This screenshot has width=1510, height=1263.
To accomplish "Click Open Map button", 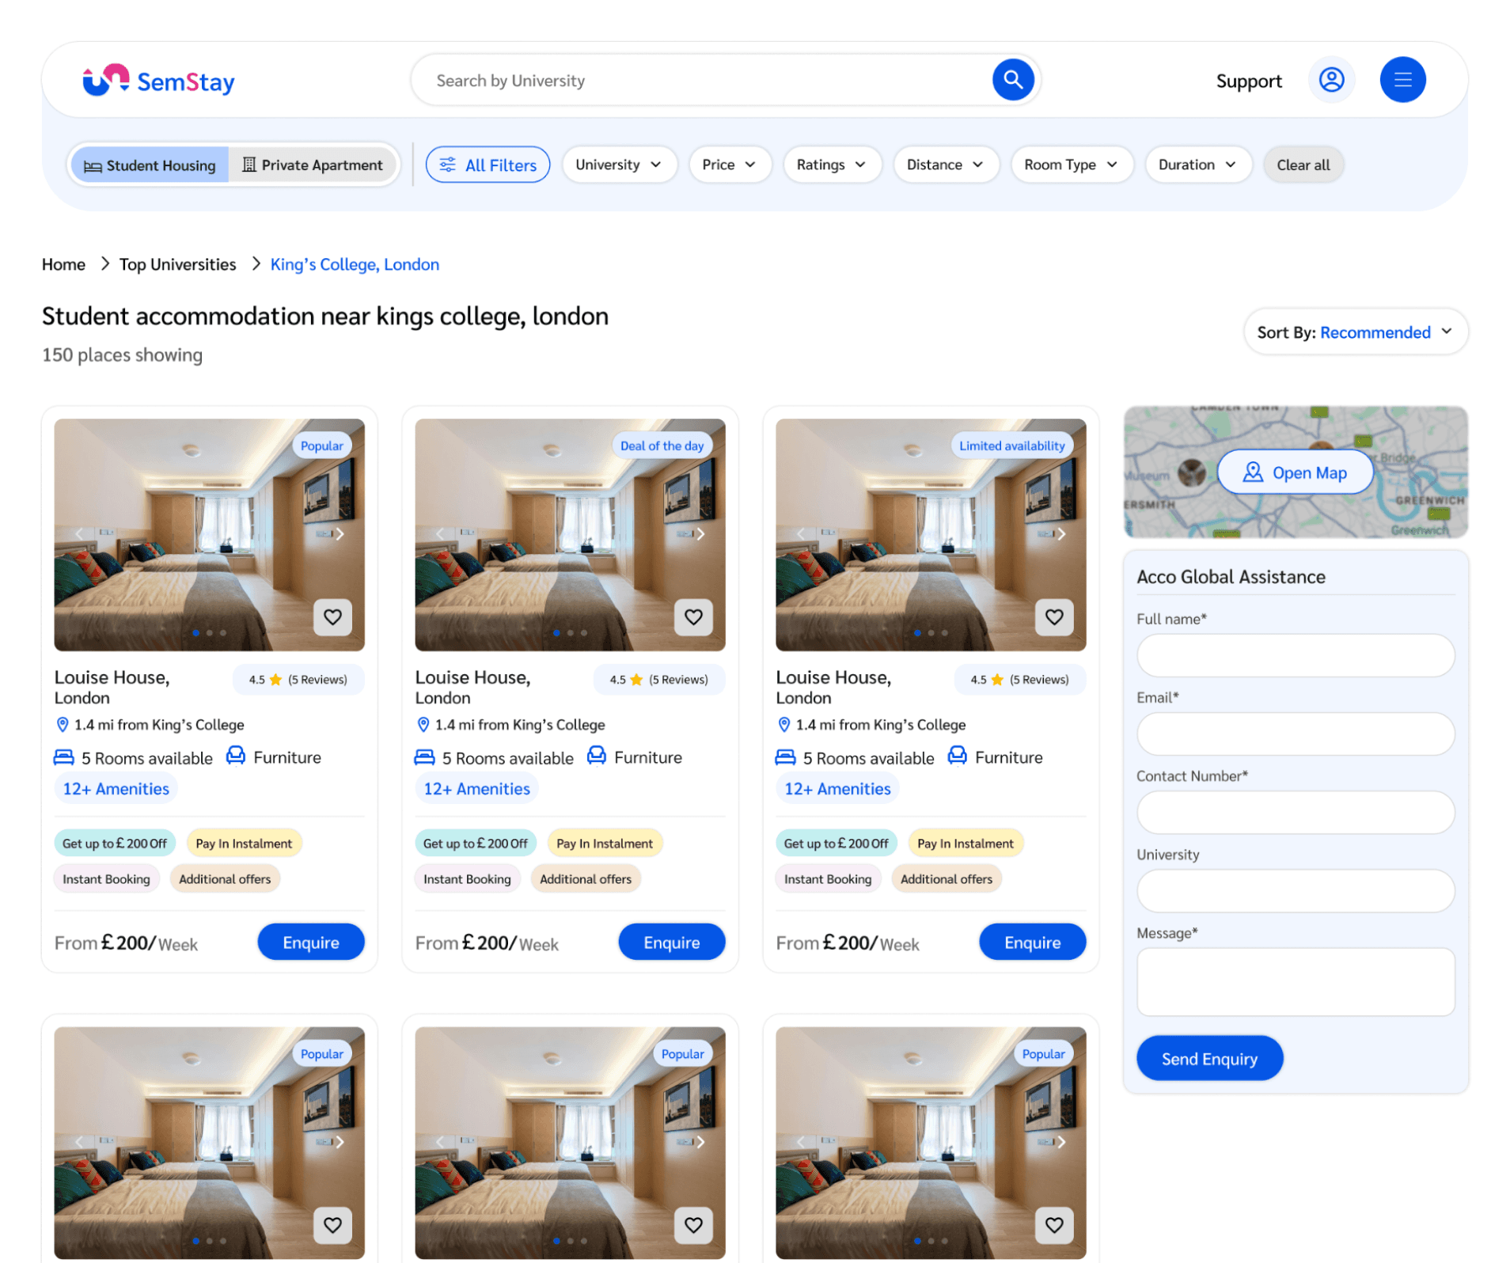I will 1294,472.
